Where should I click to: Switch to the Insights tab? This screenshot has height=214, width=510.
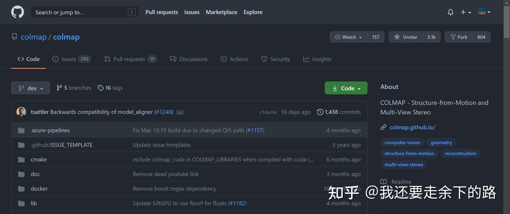[x=317, y=59]
